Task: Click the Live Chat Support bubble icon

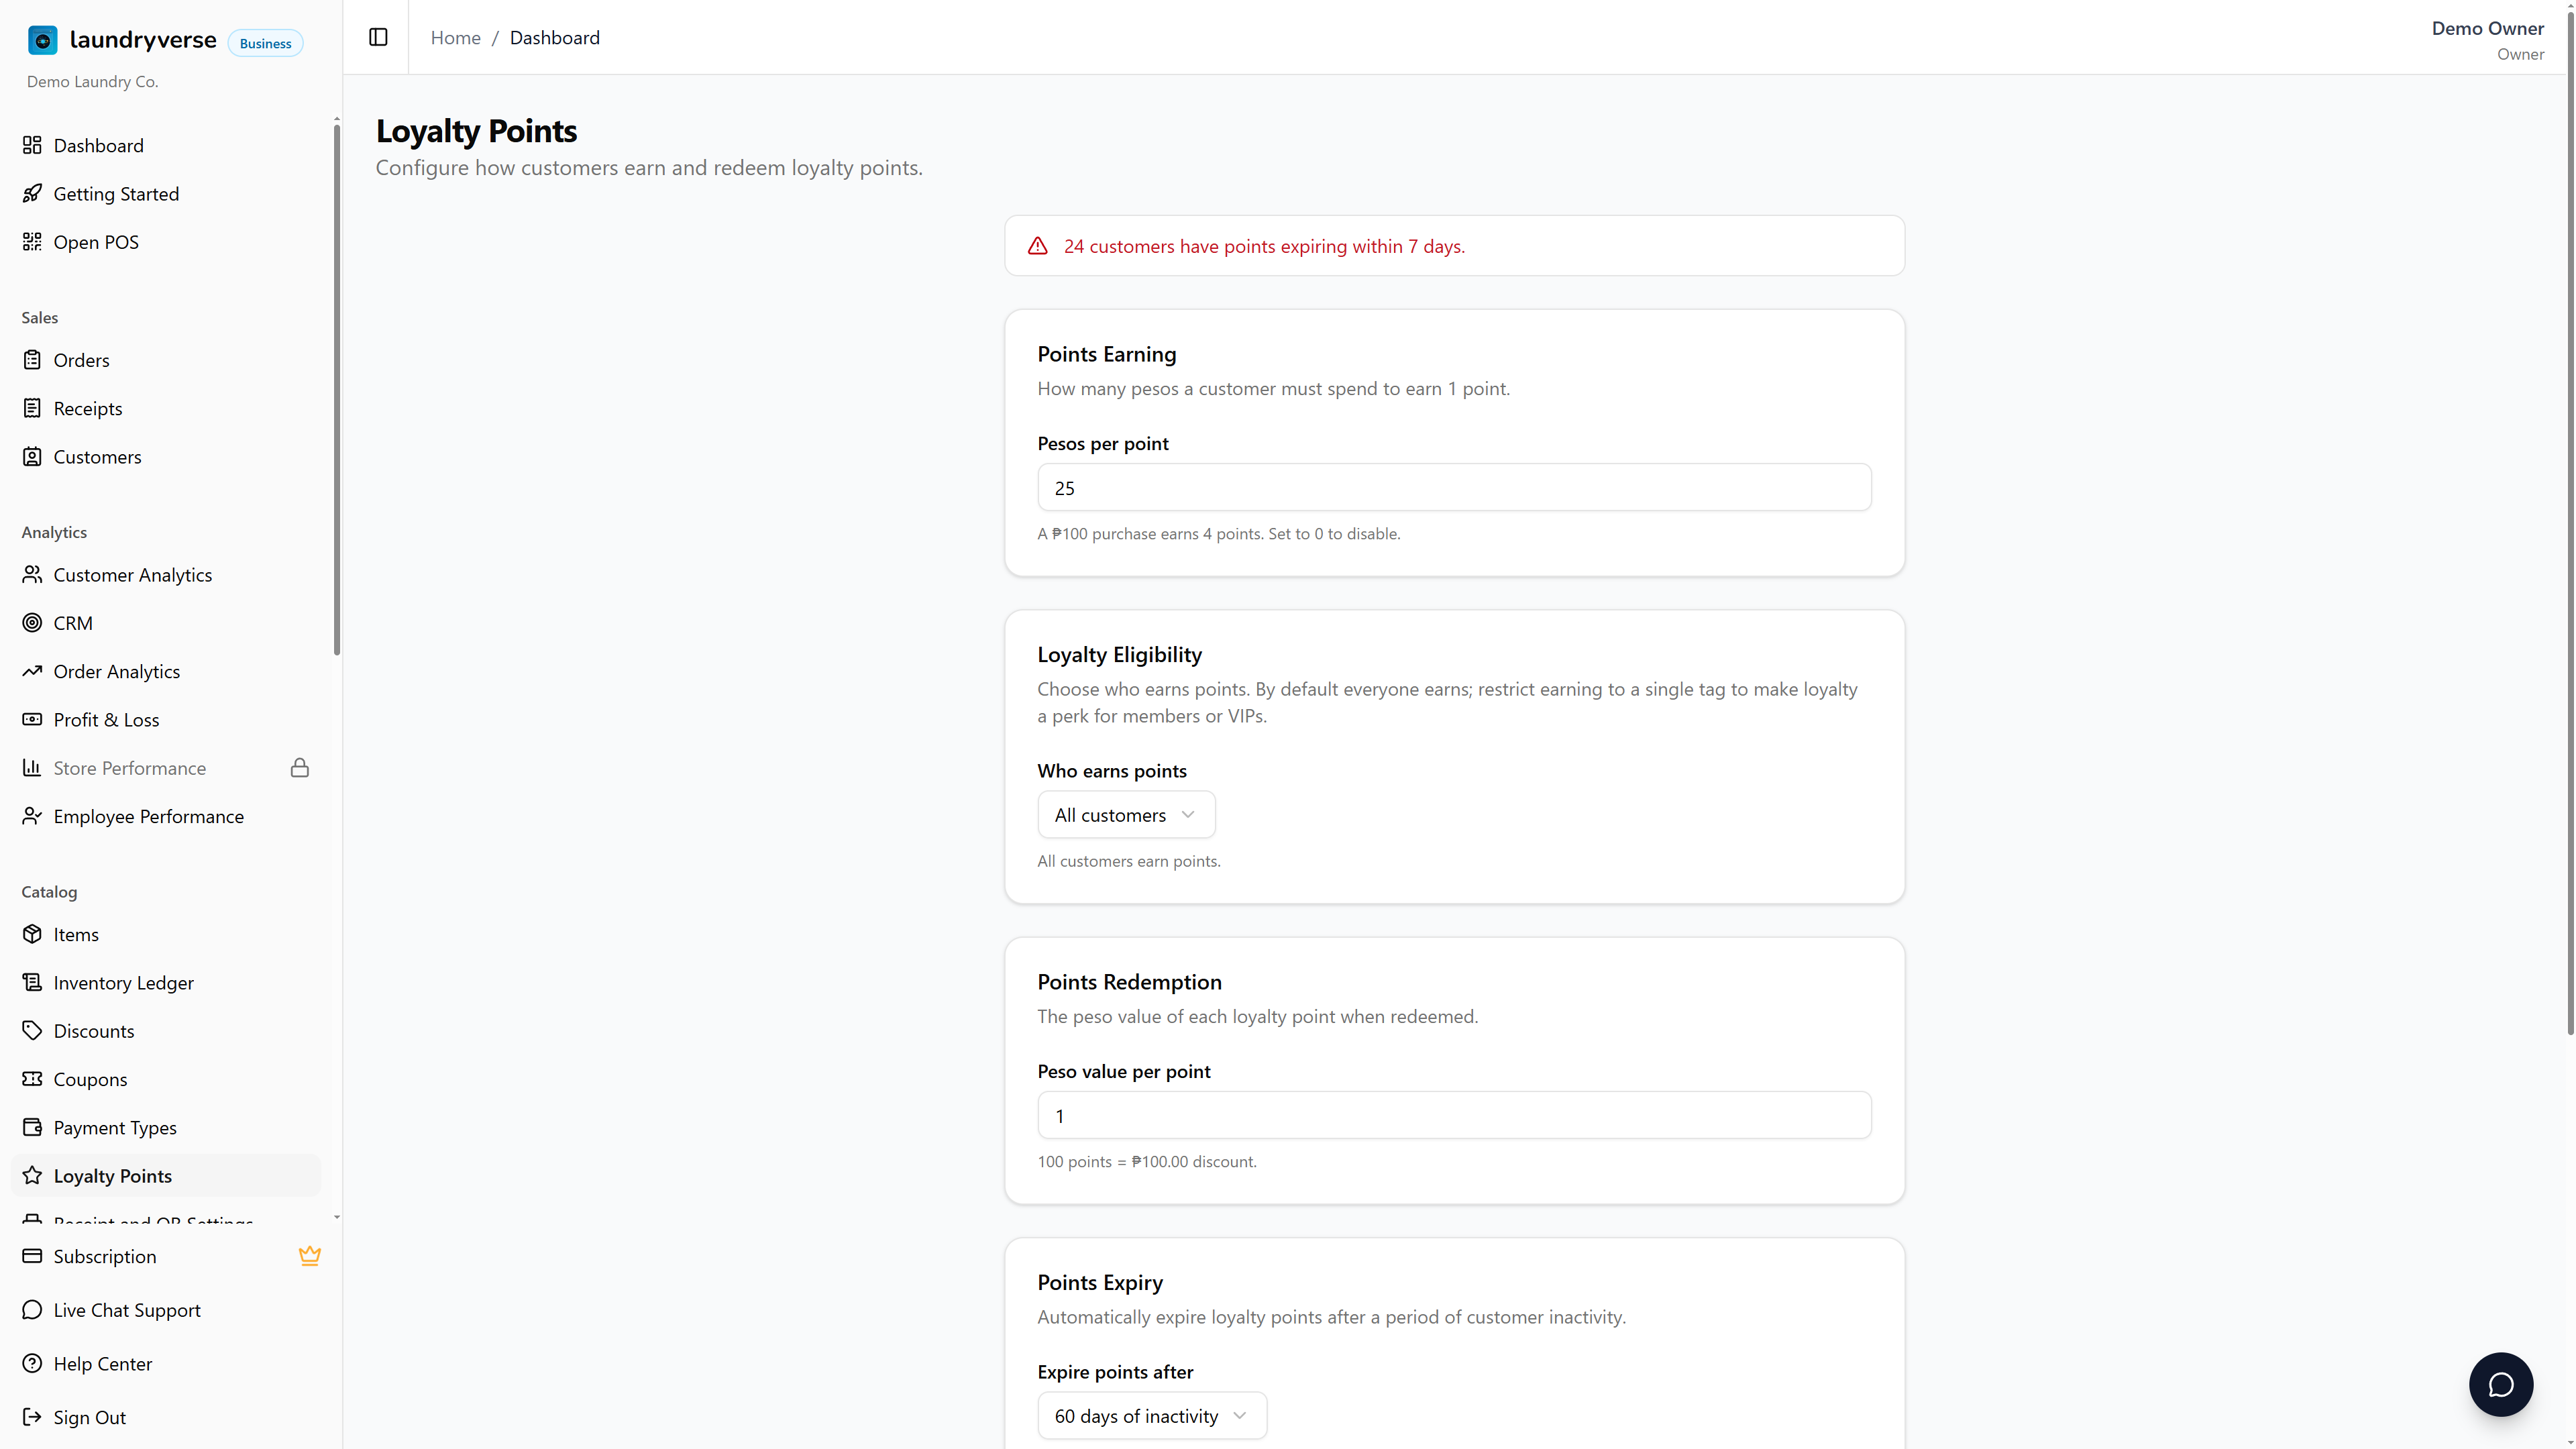Action: coord(32,1309)
